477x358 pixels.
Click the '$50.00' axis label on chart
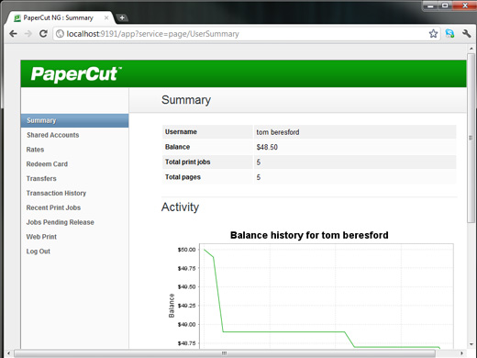pyautogui.click(x=186, y=250)
